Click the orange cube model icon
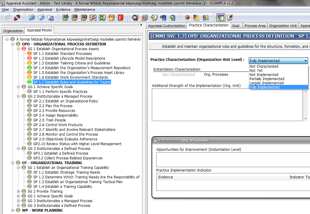 [x=187, y=18]
